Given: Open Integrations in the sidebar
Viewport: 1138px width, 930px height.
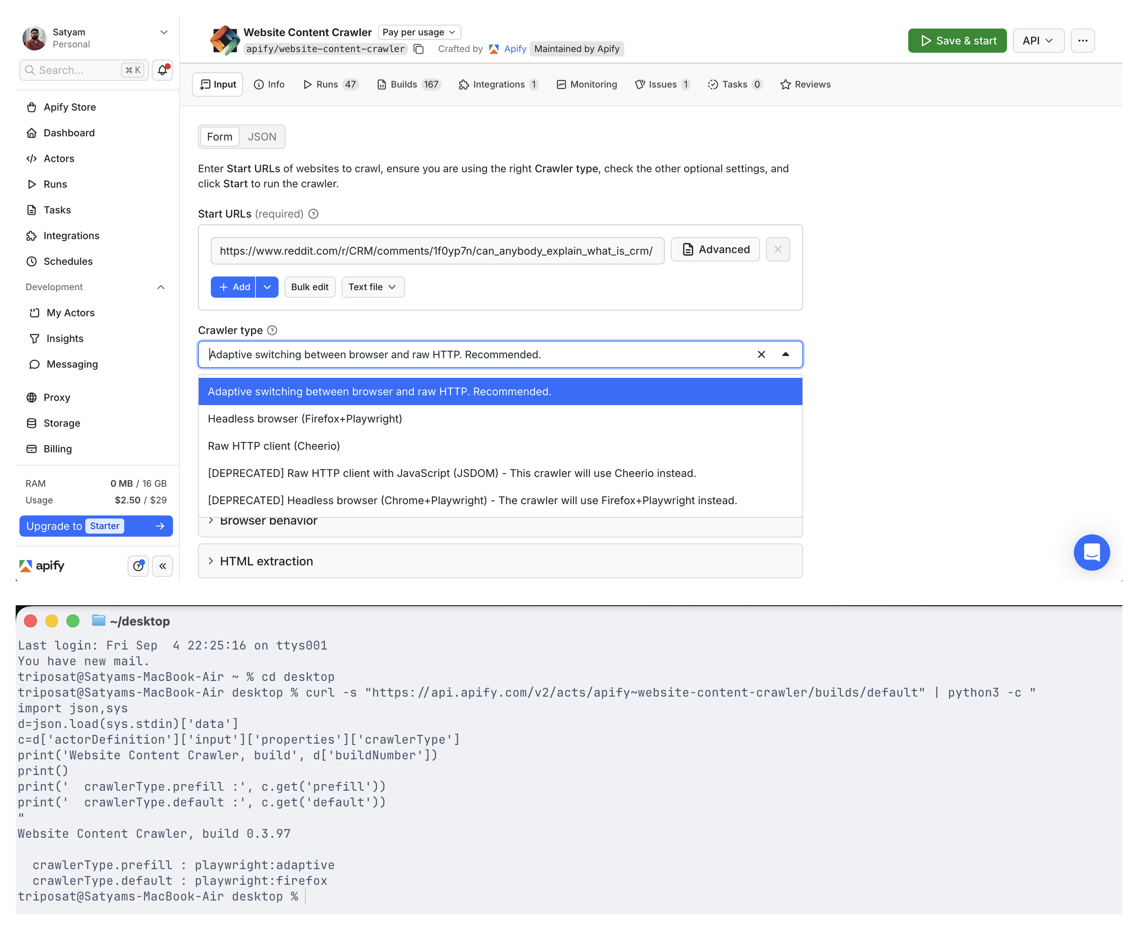Looking at the screenshot, I should click(x=71, y=236).
